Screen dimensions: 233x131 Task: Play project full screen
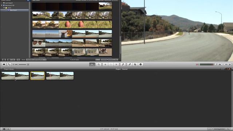click(x=4, y=129)
